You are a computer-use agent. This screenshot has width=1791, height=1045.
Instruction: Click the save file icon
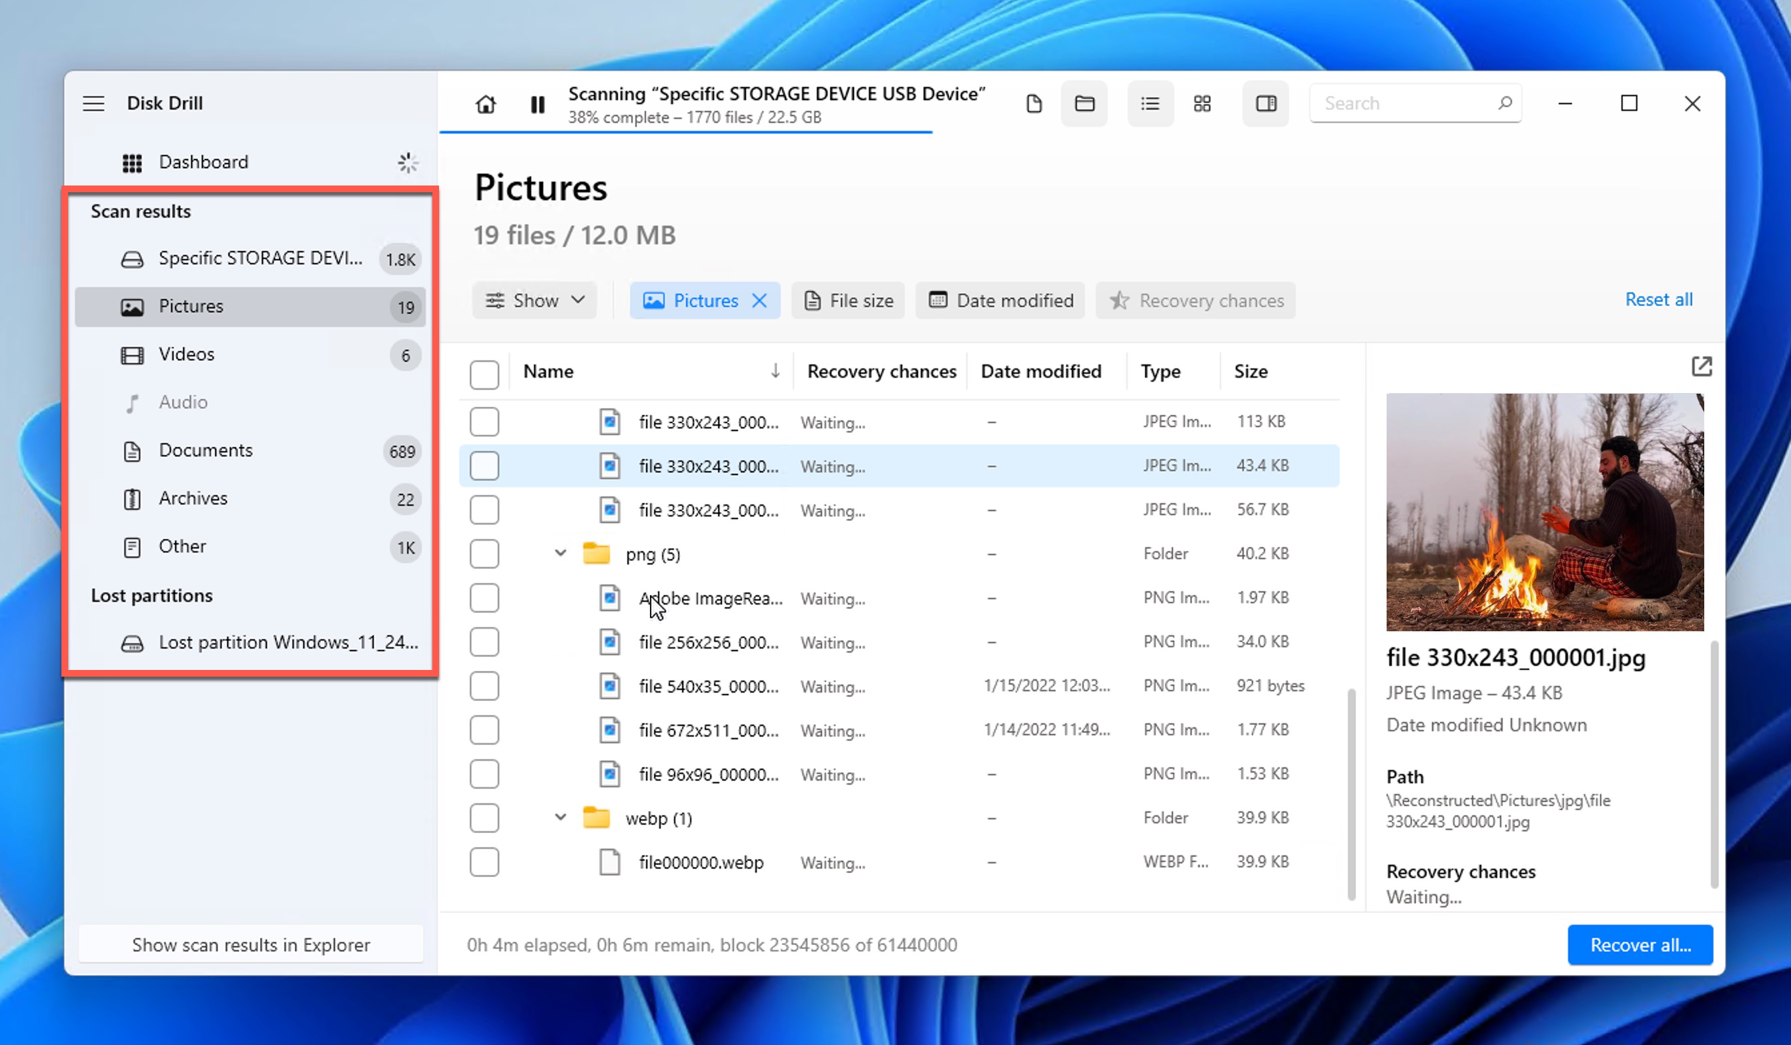[x=1032, y=103]
